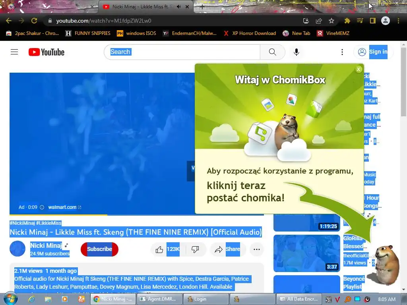Screen dimensions: 407x305
Task: Open Nicki Minaj channel avatar
Action: (x=17, y=249)
